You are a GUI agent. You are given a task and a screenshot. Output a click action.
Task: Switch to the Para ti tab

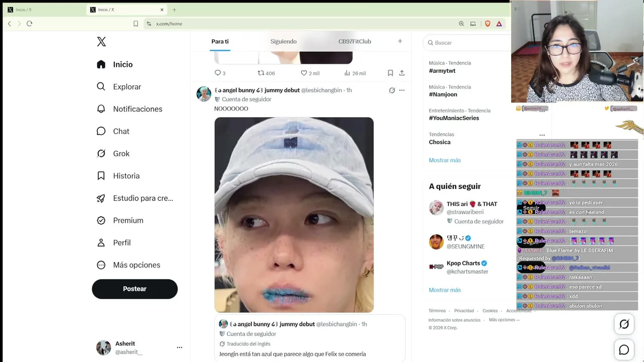[220, 41]
